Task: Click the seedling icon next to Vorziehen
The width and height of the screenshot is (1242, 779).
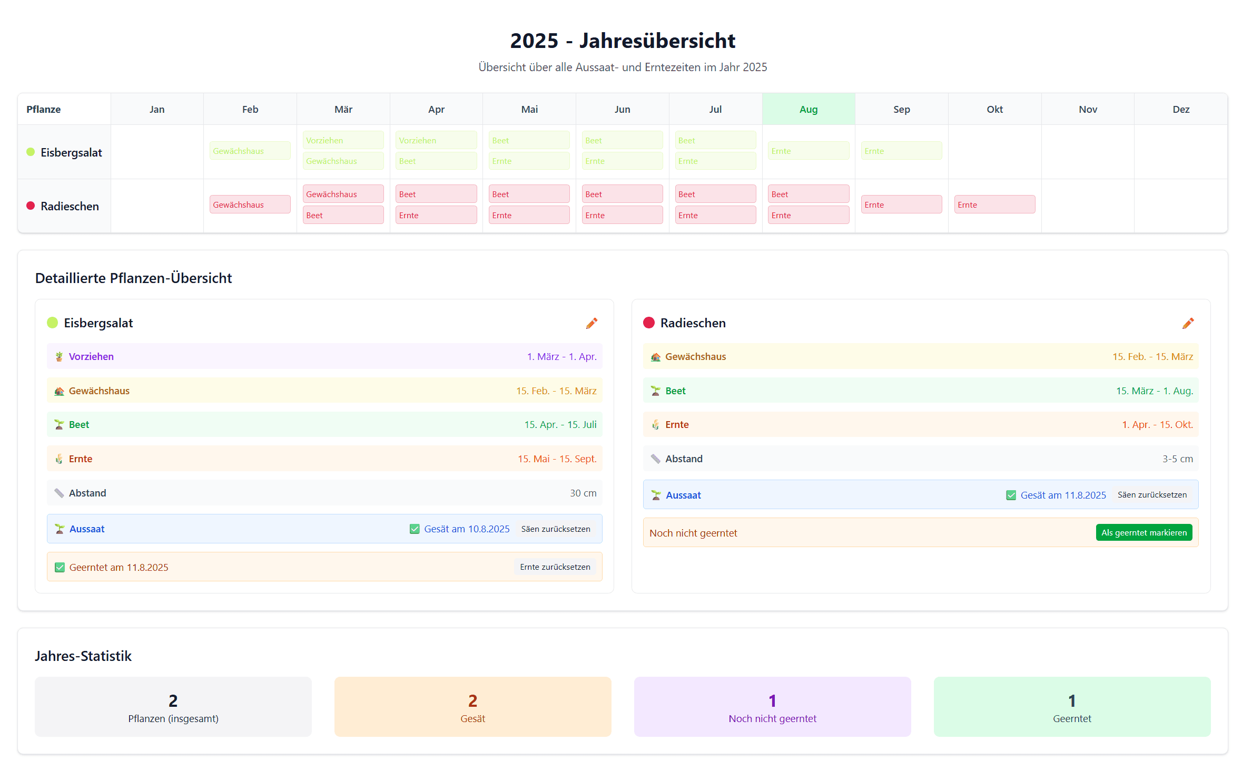Action: click(58, 356)
